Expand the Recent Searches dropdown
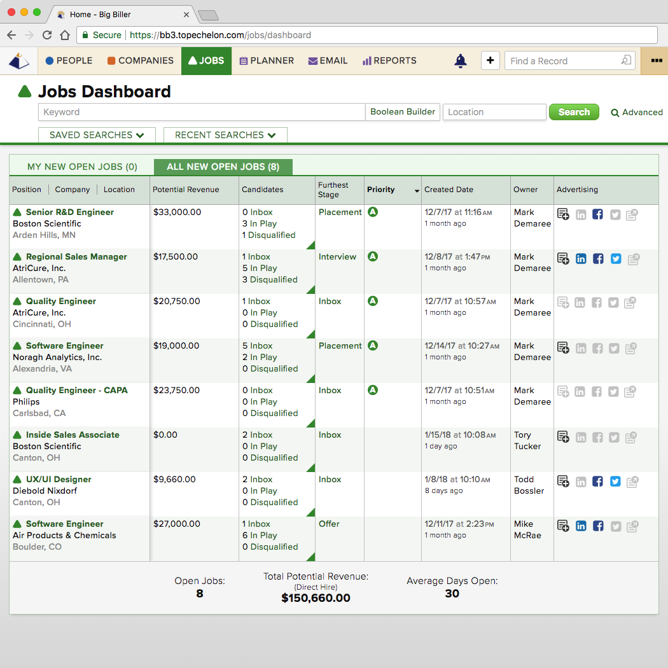668x668 pixels. (x=225, y=135)
